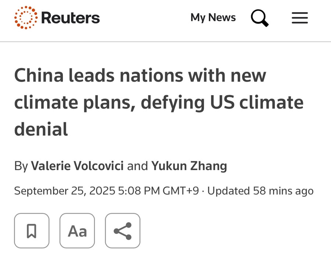Click the Reuters dotted circle logo
The height and width of the screenshot is (259, 331).
26,18
